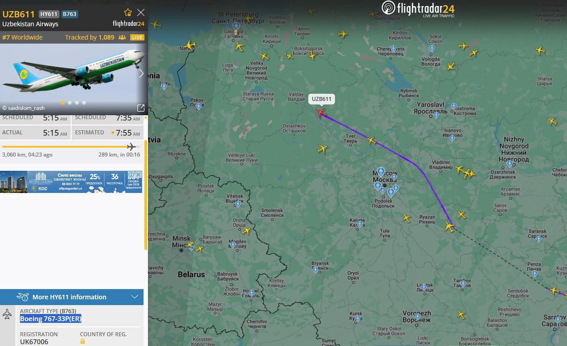
Task: Click the UZB611 callsign label on map
Action: tap(322, 99)
